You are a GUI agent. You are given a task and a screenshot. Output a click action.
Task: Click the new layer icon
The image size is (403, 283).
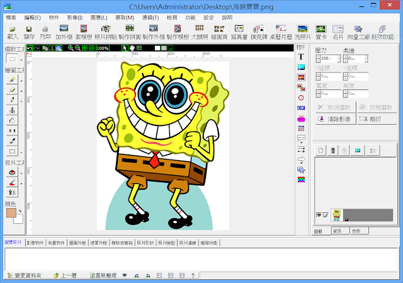321,150
